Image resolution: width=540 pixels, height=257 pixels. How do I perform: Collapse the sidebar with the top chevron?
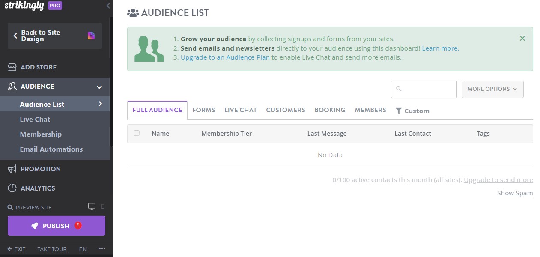tap(107, 6)
